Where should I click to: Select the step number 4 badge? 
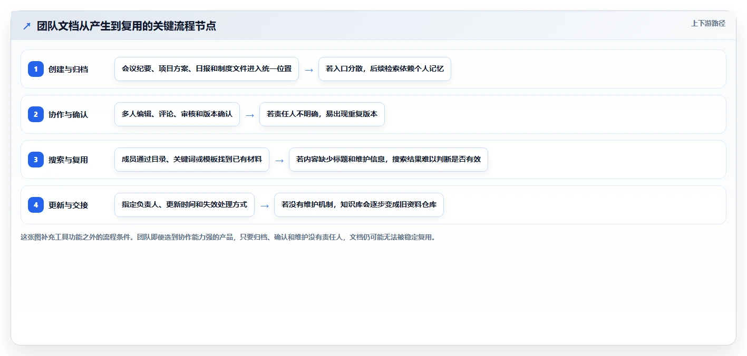click(36, 205)
